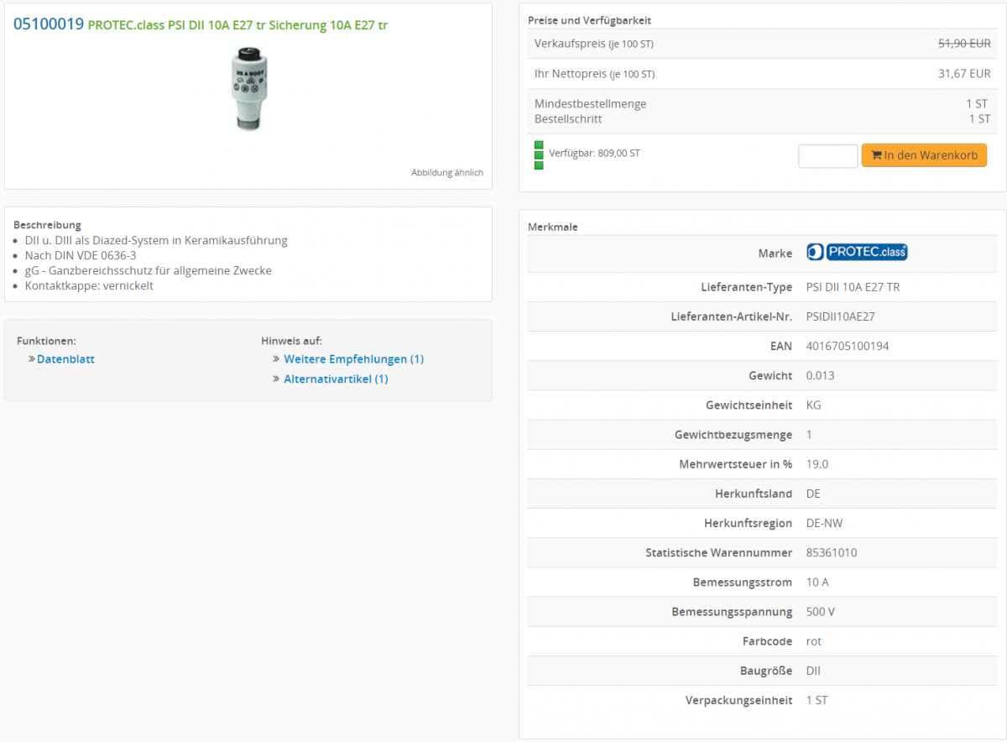This screenshot has height=742, width=1007.
Task: Focus the order quantity input field
Action: tap(827, 156)
